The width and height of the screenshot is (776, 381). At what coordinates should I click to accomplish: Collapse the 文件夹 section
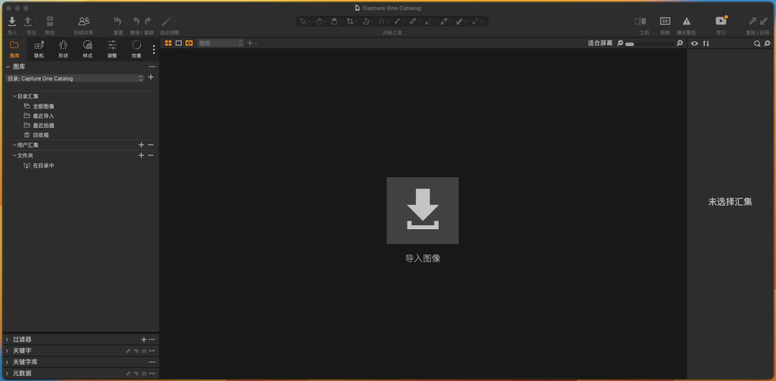pyautogui.click(x=14, y=155)
